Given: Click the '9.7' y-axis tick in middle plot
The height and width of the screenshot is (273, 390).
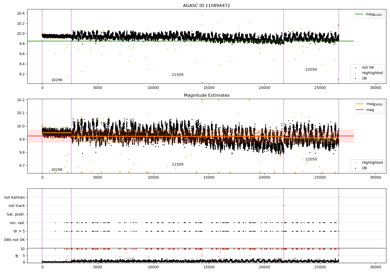Looking at the screenshot, I should coord(22,166).
